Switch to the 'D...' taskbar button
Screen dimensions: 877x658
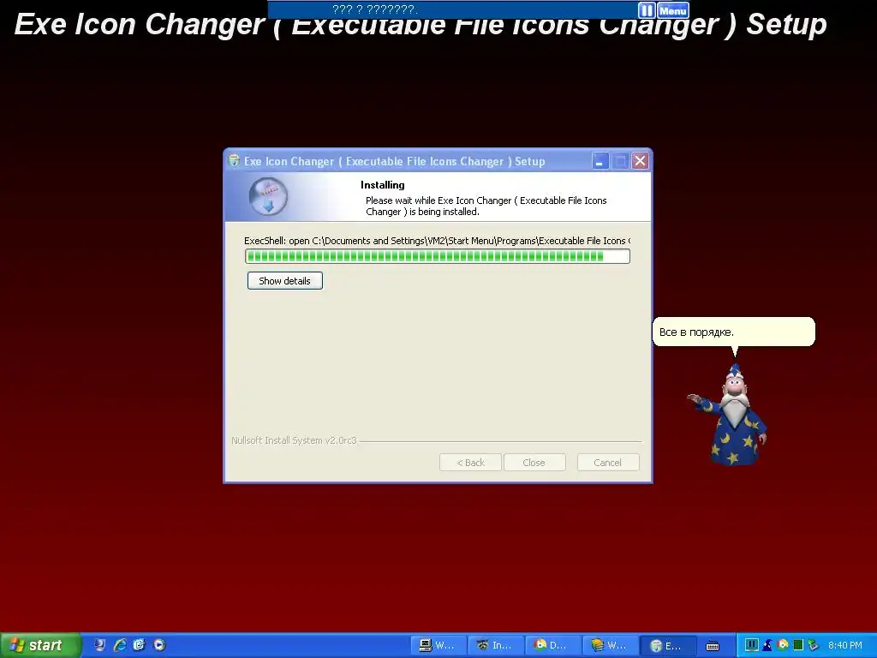pos(552,646)
